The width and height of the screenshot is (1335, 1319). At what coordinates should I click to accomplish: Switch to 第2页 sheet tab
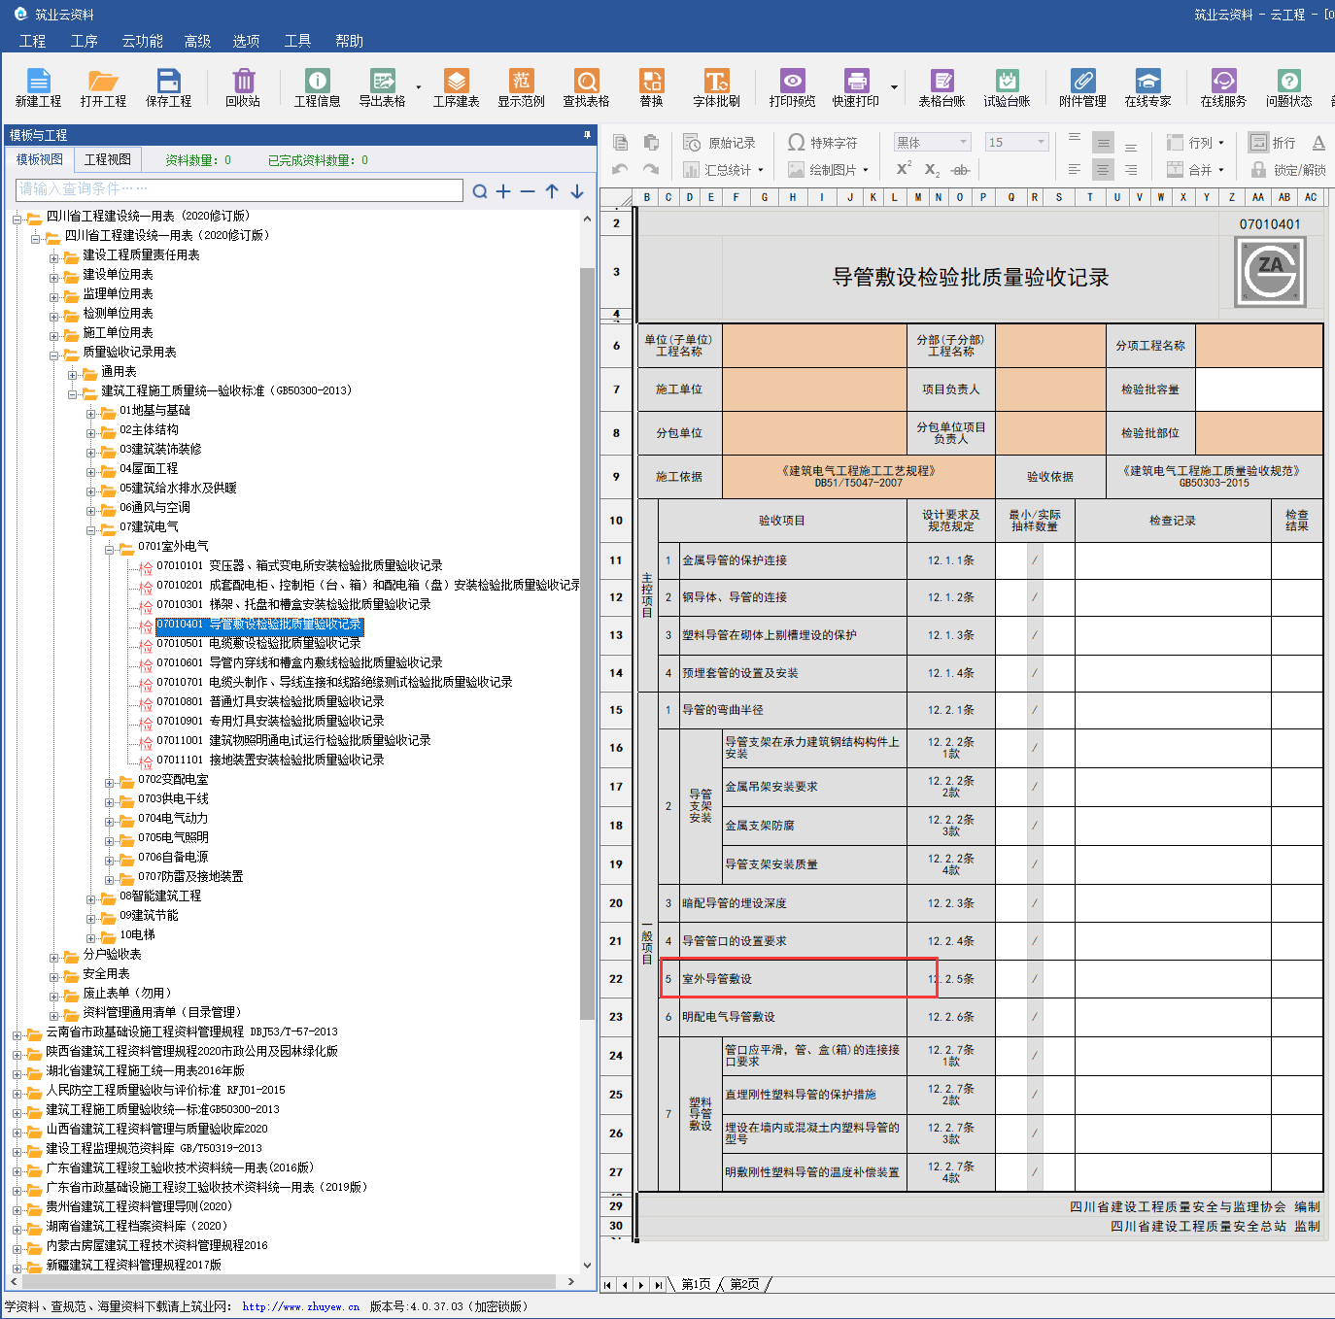point(745,1284)
